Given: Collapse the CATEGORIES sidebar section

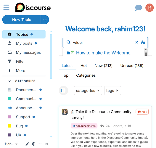Looking at the screenshot, I should (x=10, y=81).
